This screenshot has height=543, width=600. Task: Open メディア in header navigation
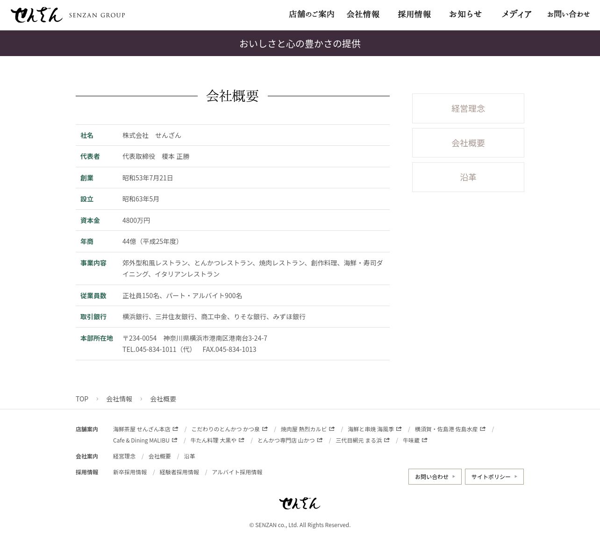point(517,14)
